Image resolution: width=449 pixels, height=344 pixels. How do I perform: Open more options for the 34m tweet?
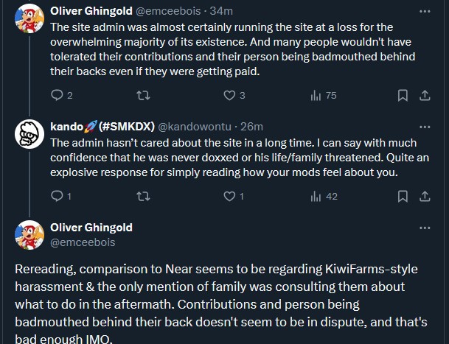425,12
